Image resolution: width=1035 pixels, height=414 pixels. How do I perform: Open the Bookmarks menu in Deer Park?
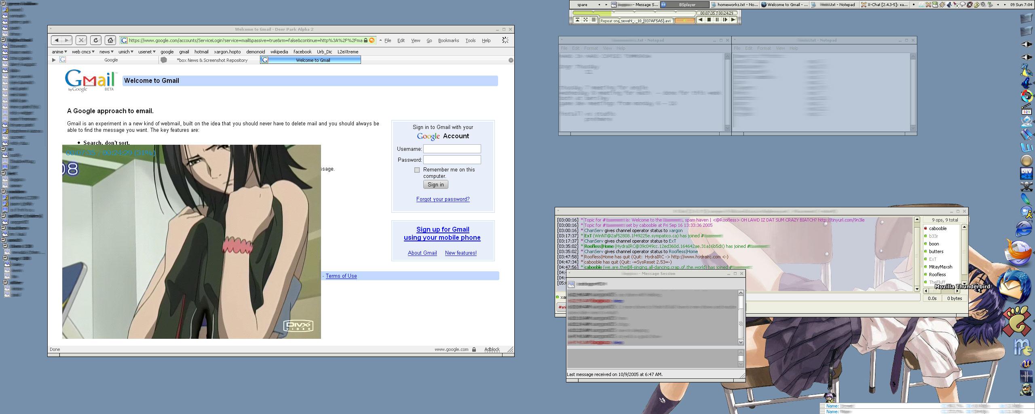(x=448, y=40)
